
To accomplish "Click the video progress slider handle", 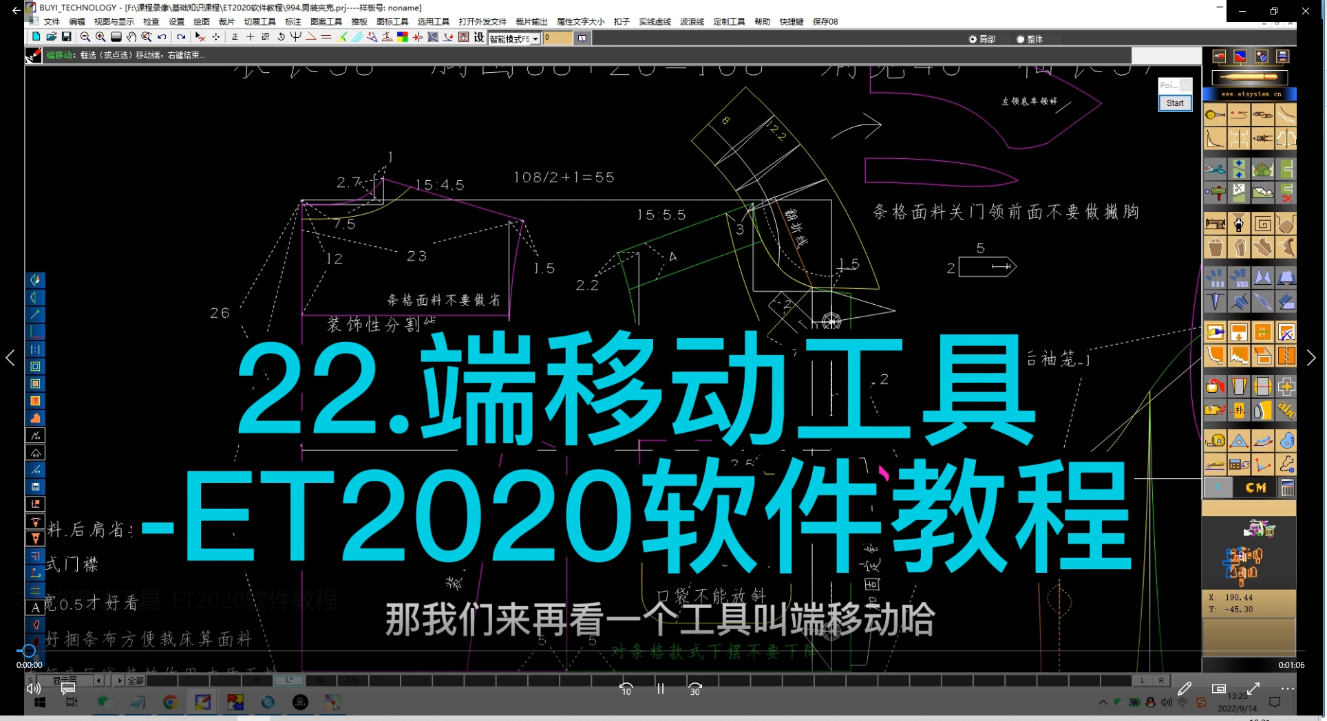I will 29,650.
